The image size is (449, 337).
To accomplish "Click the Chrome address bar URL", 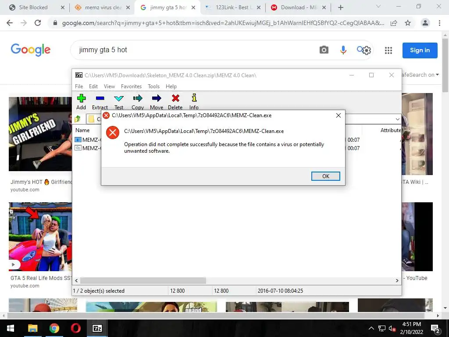I will (223, 23).
